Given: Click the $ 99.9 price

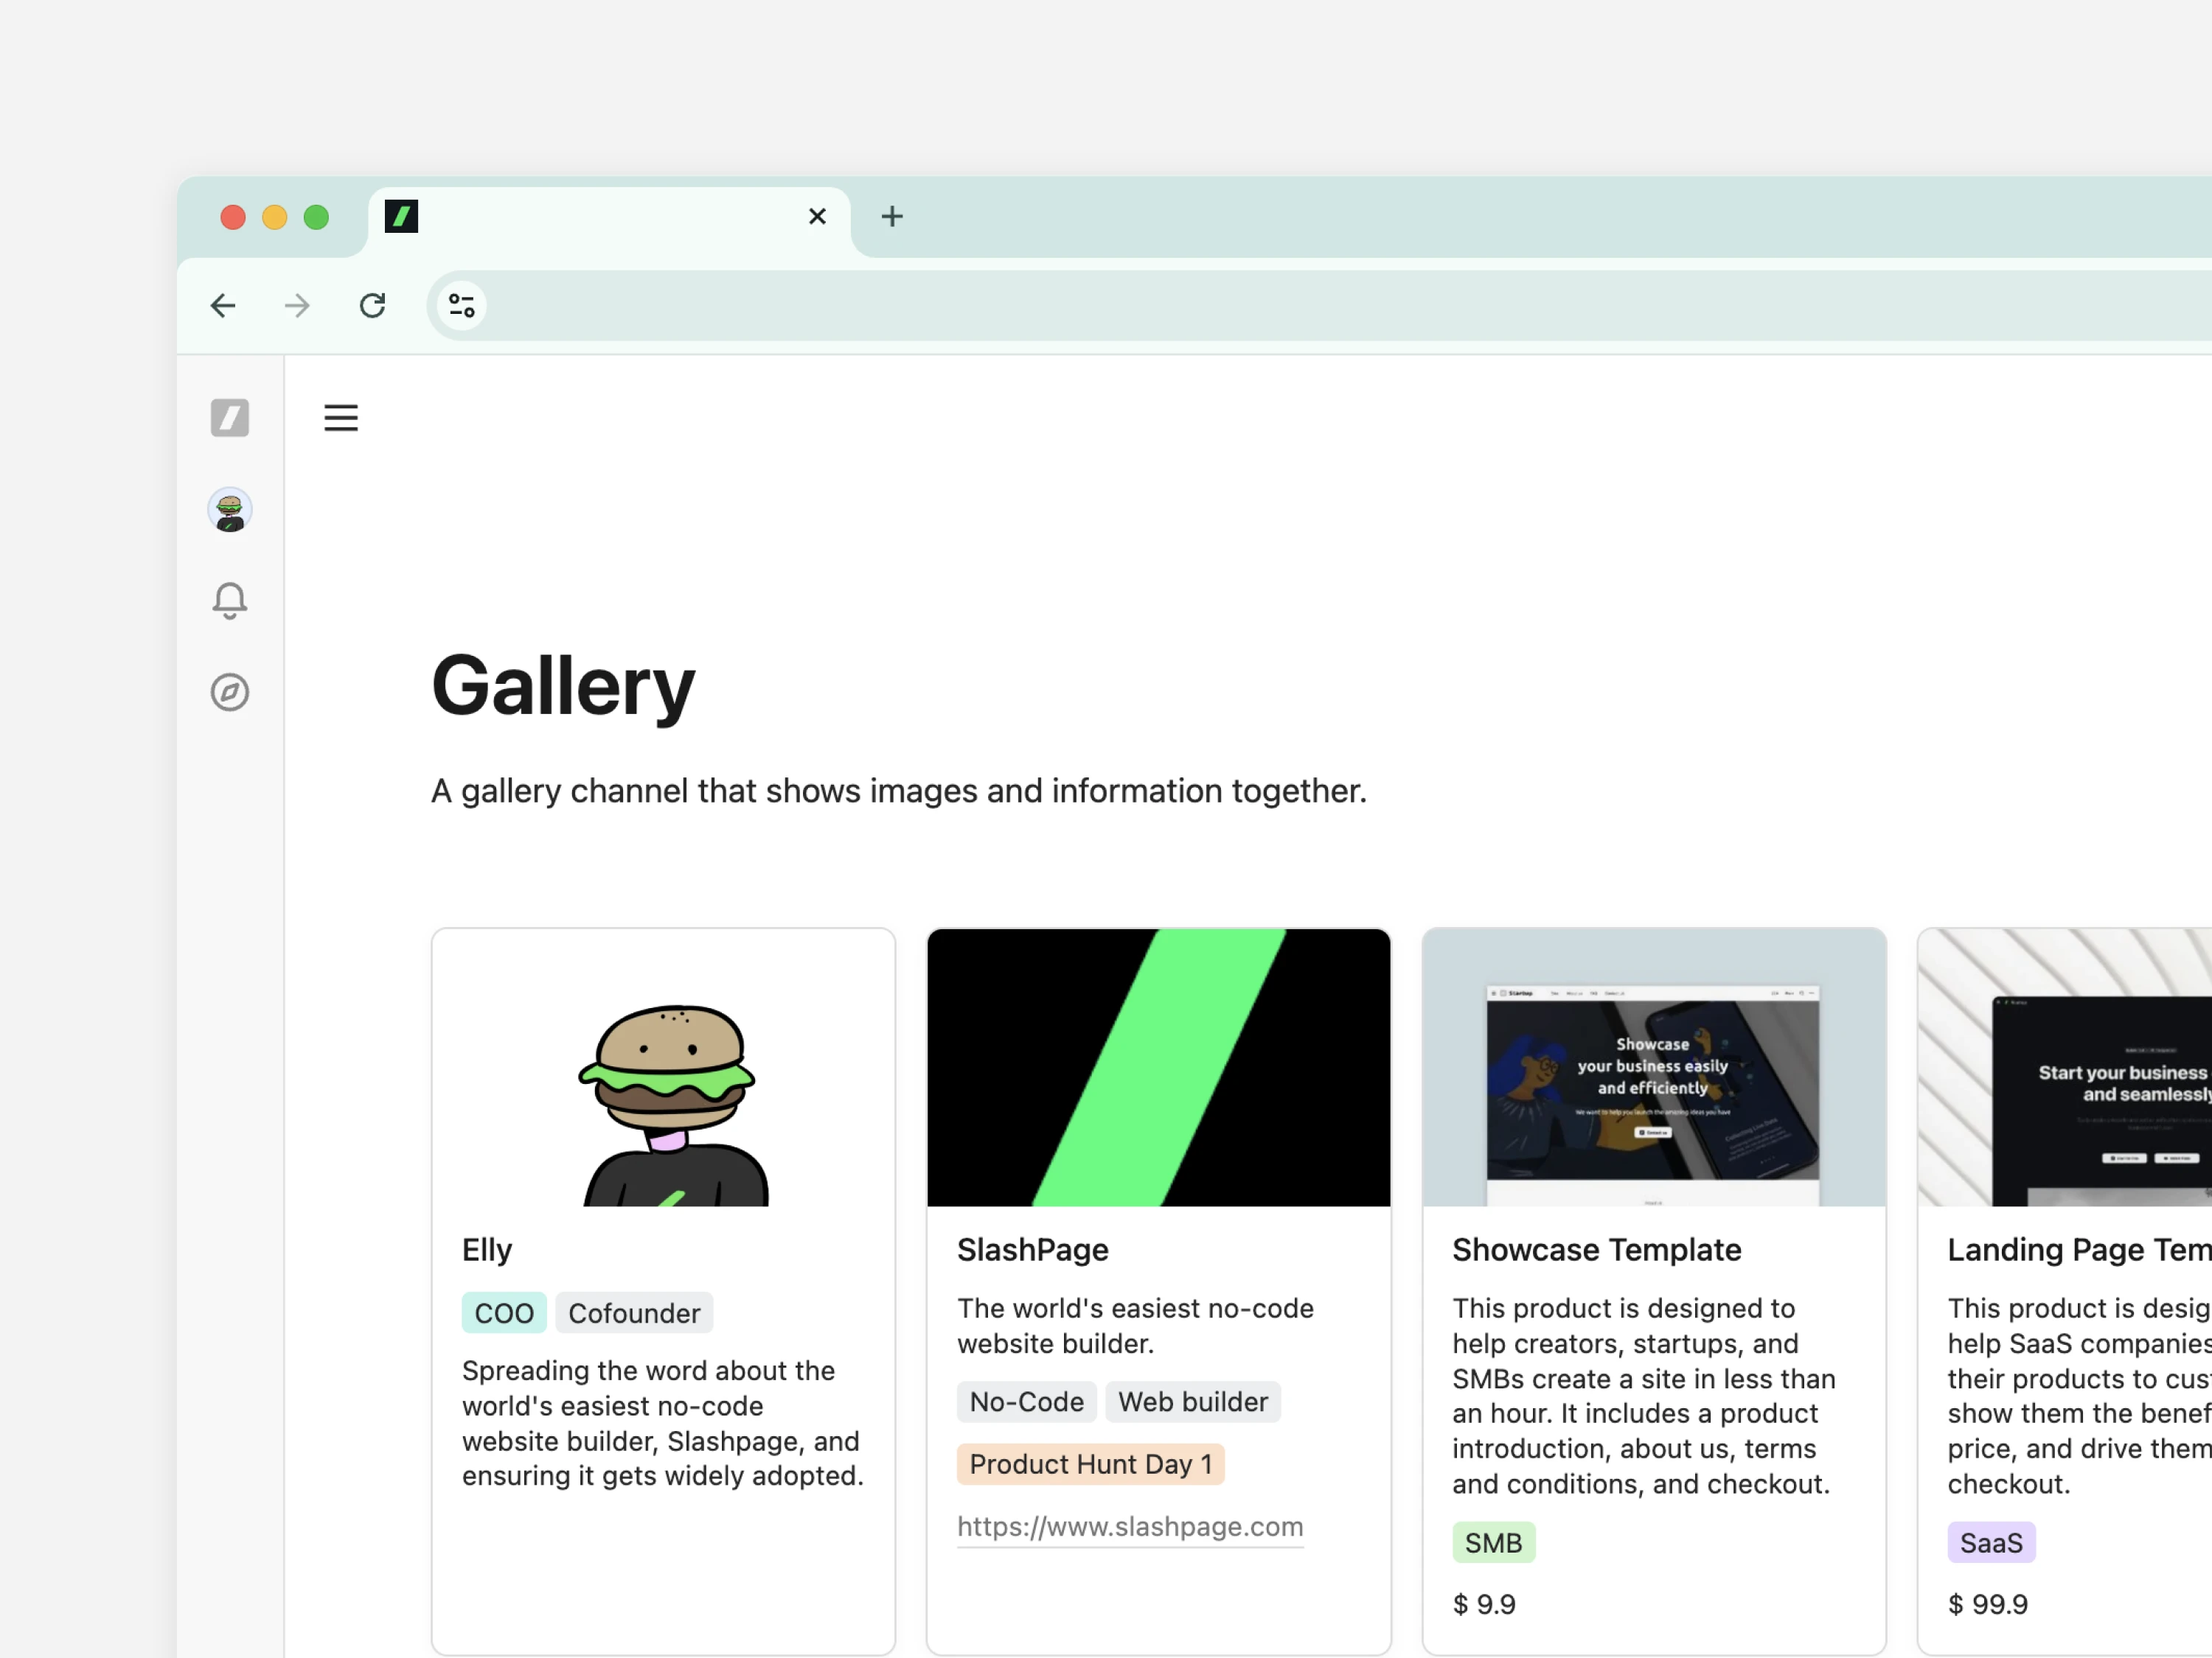Looking at the screenshot, I should click(x=1988, y=1604).
